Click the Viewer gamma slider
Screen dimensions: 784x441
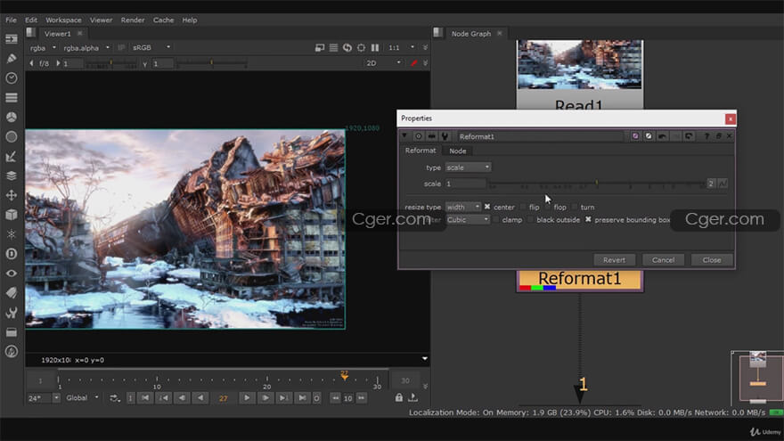(x=211, y=63)
